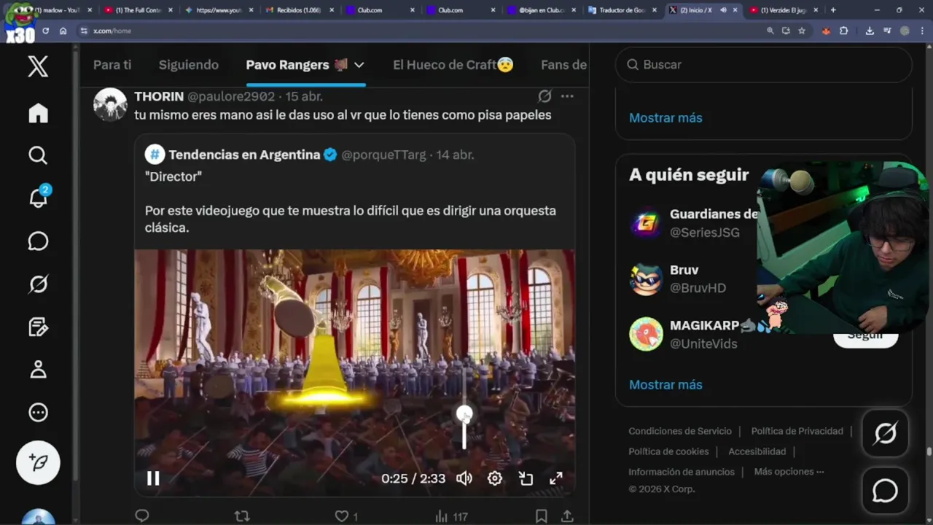
Task: Repost using the retweet icon
Action: pyautogui.click(x=242, y=516)
